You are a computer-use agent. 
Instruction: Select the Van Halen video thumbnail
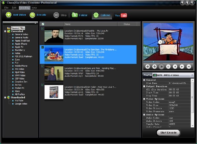point(54,92)
